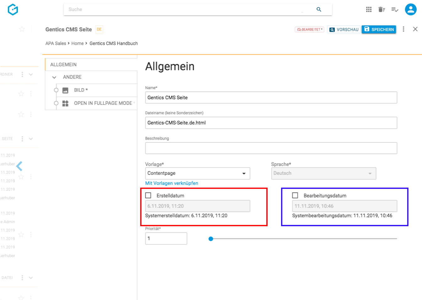
Task: Select Open in Fullpage Mode entry
Action: click(x=97, y=103)
